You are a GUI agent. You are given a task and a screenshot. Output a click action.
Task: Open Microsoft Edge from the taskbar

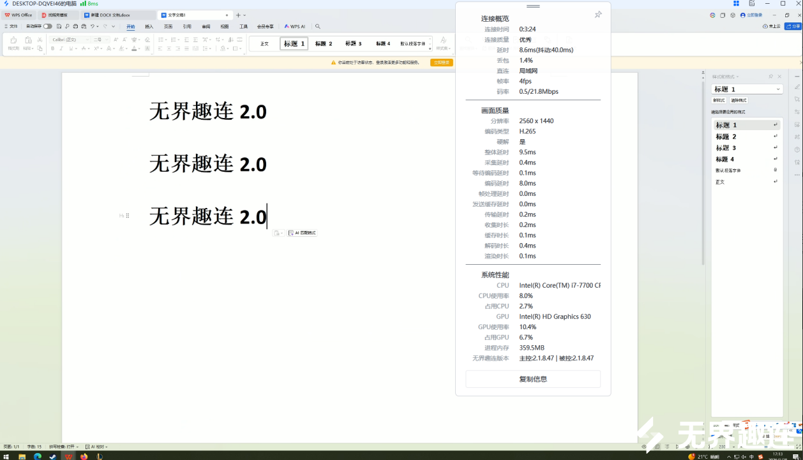pos(38,457)
